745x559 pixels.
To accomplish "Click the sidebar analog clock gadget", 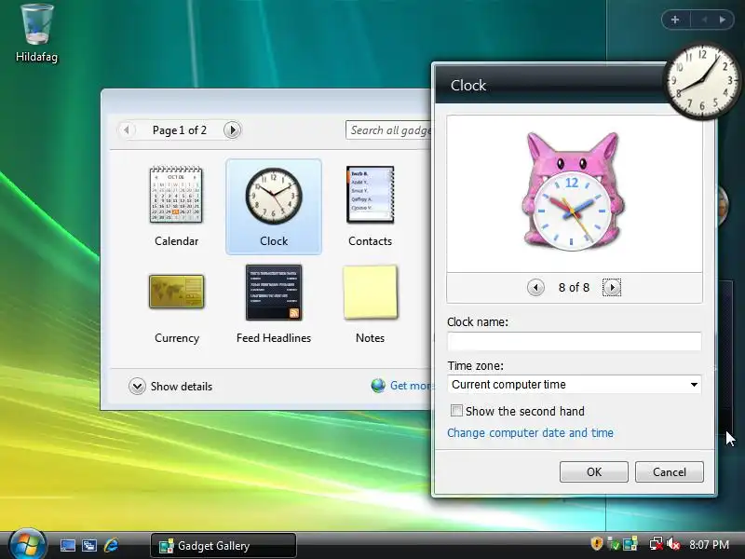I will click(702, 81).
